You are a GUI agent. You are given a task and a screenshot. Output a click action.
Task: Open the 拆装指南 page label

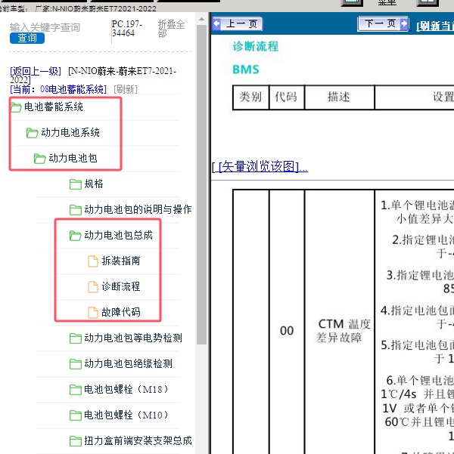click(121, 261)
